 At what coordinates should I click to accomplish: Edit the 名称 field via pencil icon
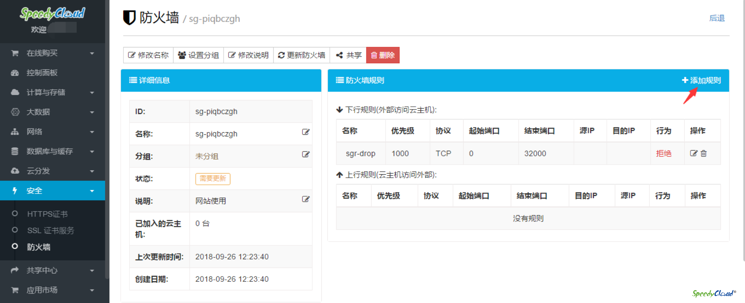click(305, 132)
